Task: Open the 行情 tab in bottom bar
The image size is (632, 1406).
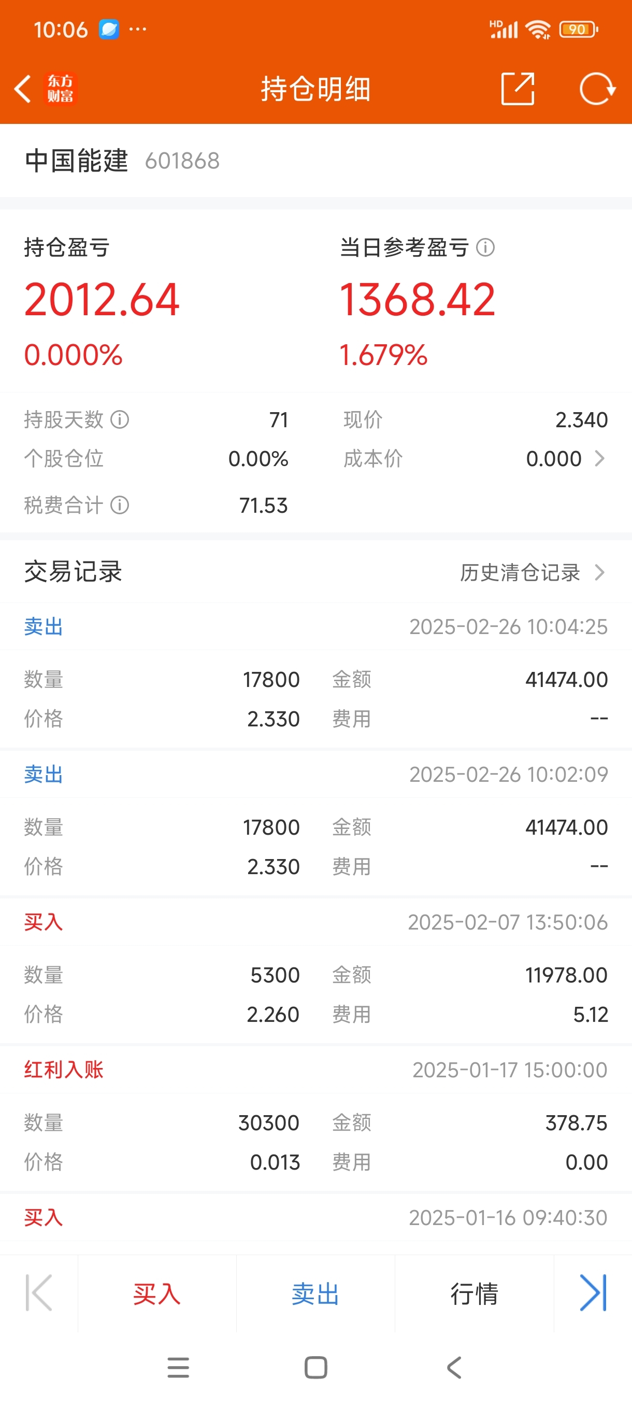Action: [474, 1293]
